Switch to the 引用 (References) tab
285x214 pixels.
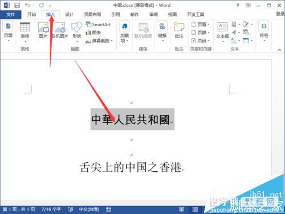click(x=116, y=14)
